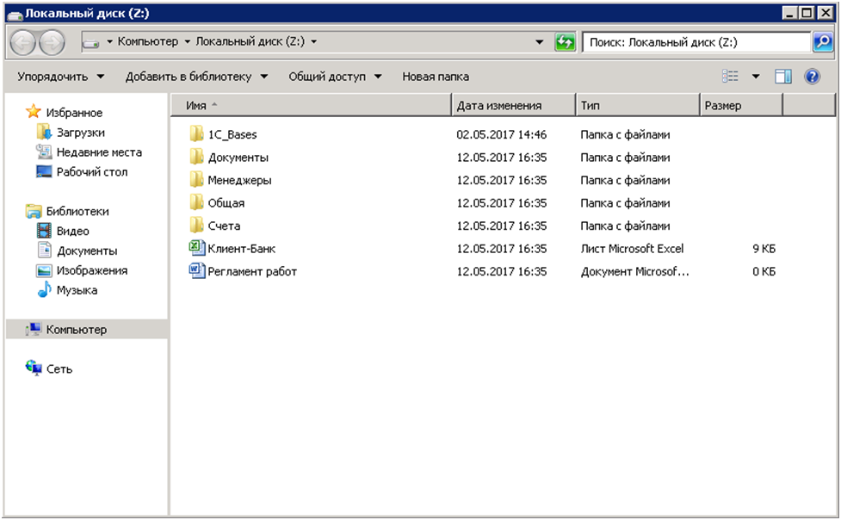
Task: Click the Документ Microsof... type cell
Action: (634, 271)
